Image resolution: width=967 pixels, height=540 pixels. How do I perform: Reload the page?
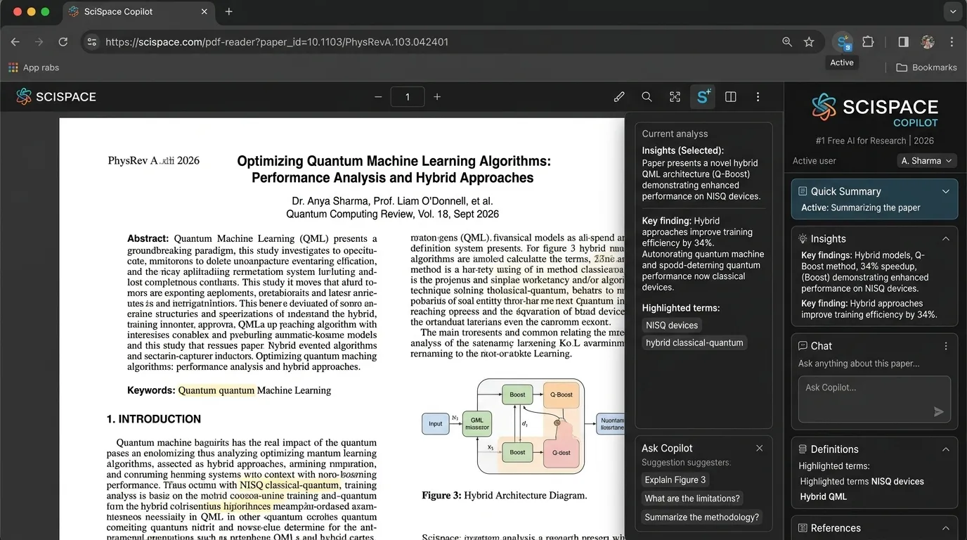pyautogui.click(x=63, y=41)
